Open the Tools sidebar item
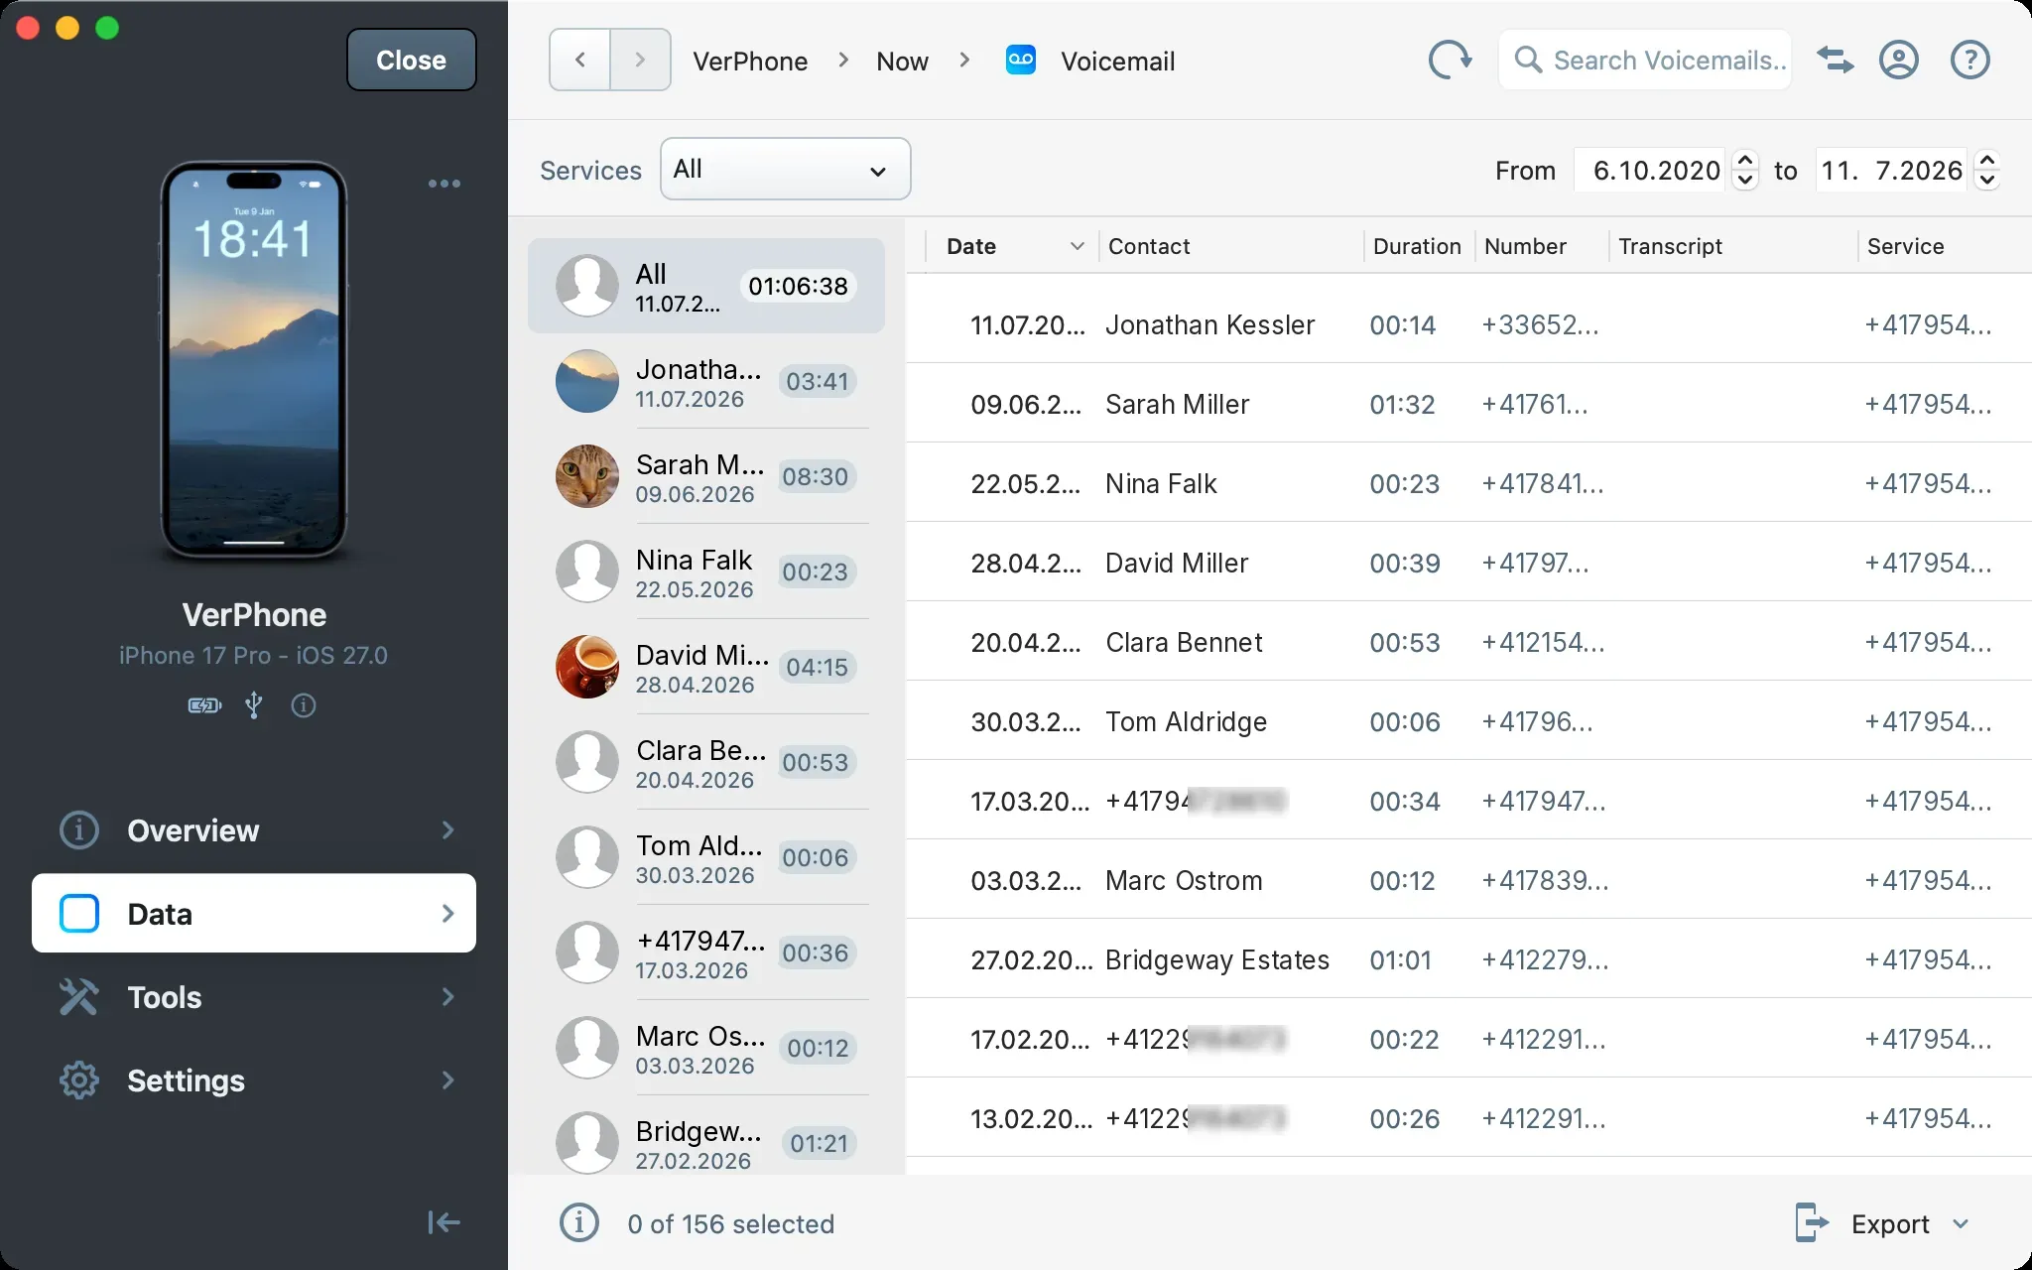Screen dimensions: 2032x1270 click(254, 997)
